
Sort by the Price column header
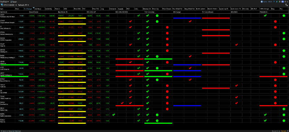click(19, 9)
